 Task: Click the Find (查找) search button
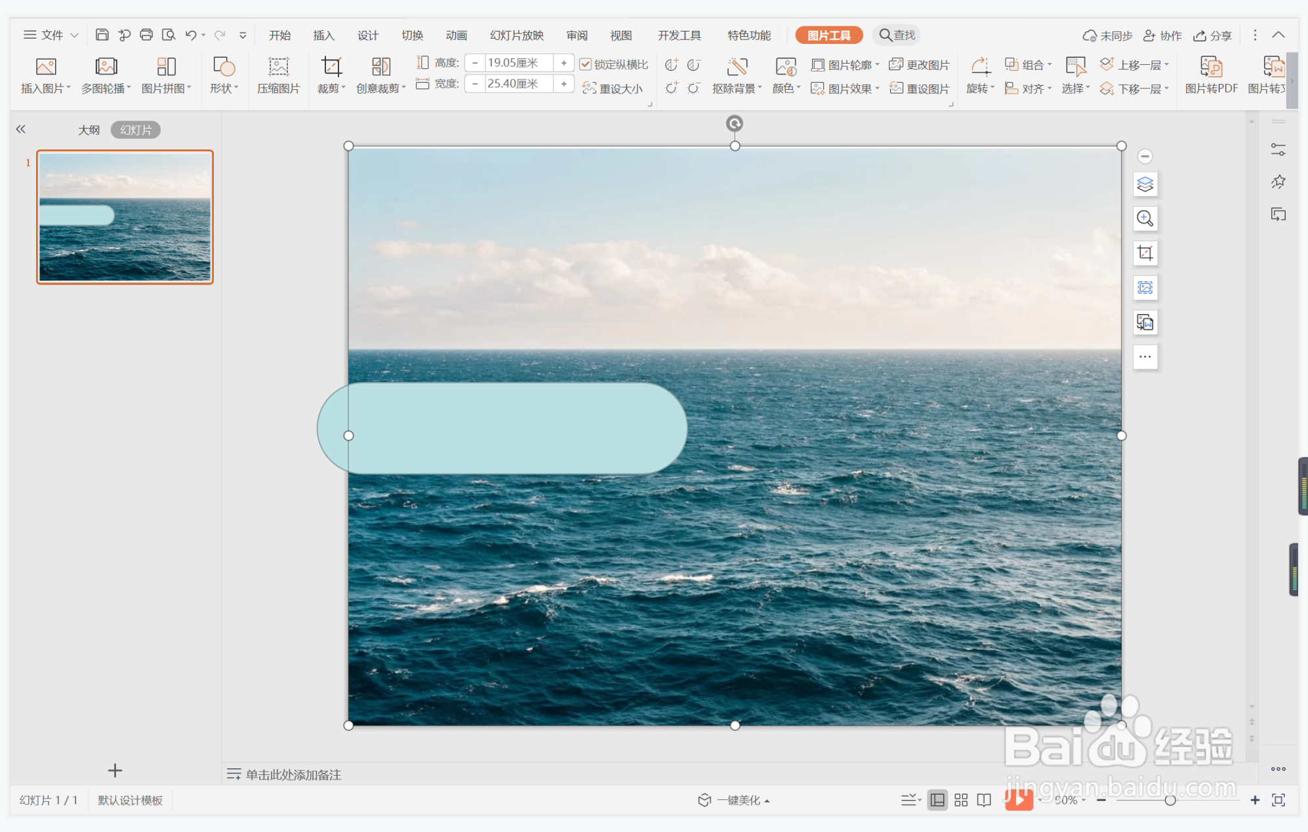click(897, 35)
